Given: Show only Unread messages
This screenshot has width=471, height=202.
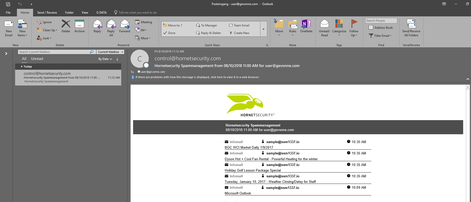Looking at the screenshot, I should click(x=37, y=59).
